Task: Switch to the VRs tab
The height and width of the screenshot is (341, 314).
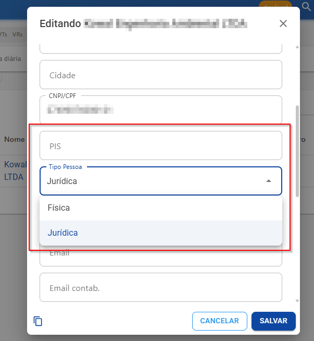Action: point(17,34)
